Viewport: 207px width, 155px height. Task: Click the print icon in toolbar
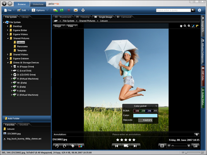click(83, 10)
